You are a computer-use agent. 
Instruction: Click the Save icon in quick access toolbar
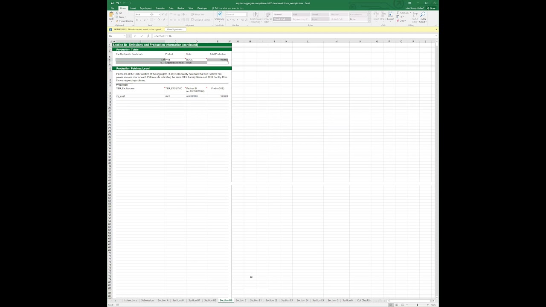112,3
